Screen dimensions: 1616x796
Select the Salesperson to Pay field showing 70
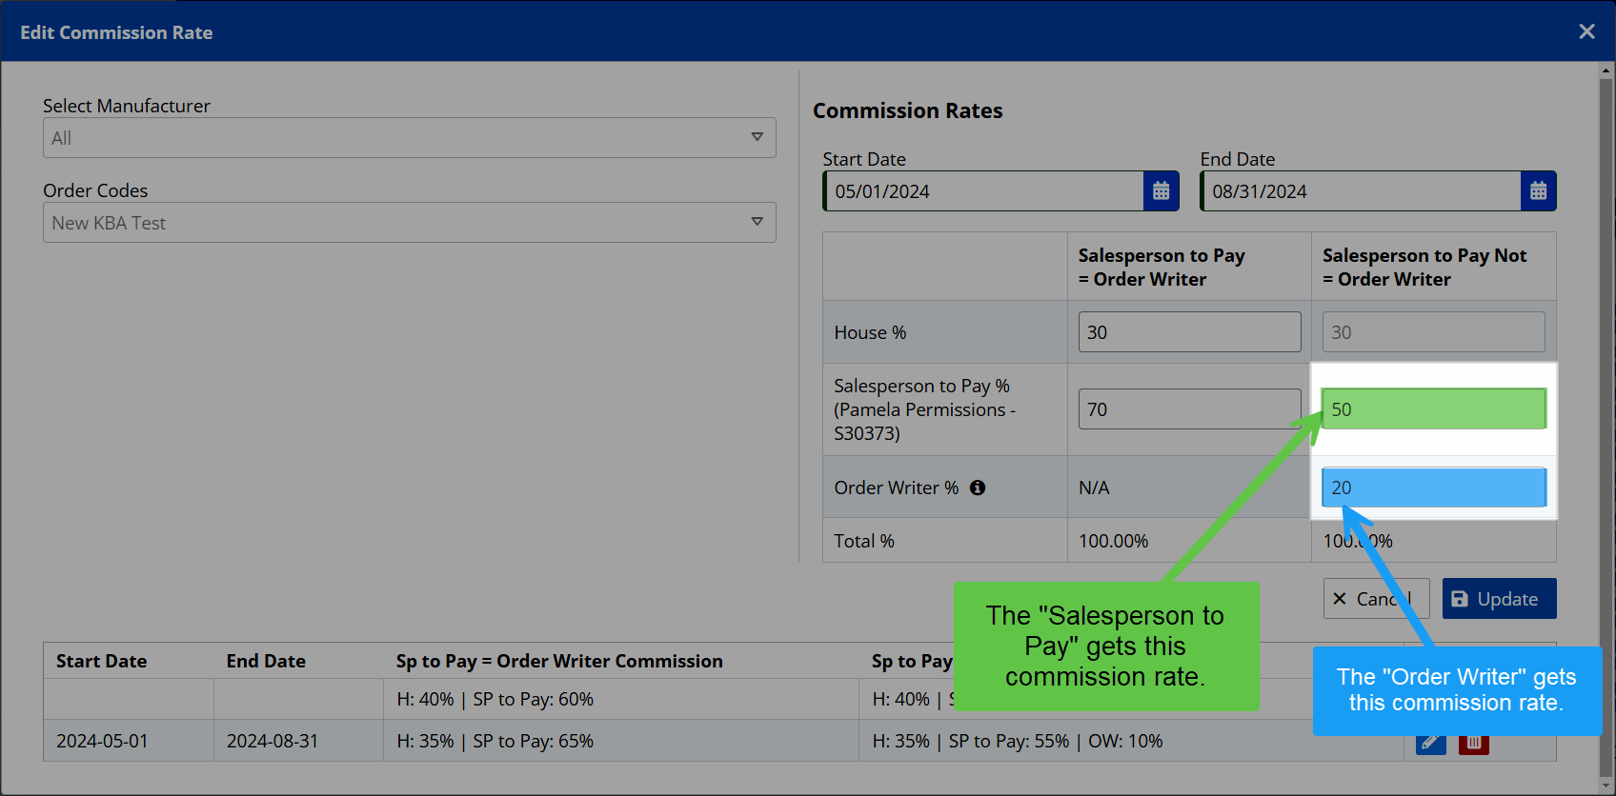point(1189,409)
